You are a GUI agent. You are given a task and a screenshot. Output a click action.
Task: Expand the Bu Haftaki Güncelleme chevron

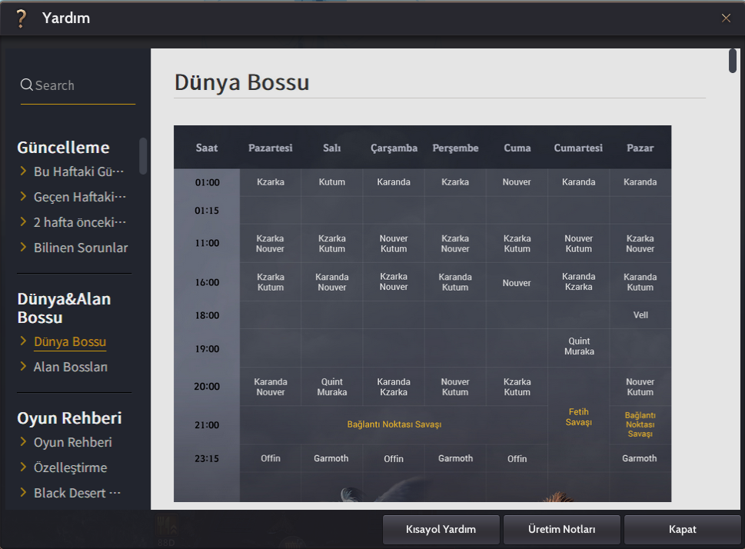pyautogui.click(x=23, y=171)
